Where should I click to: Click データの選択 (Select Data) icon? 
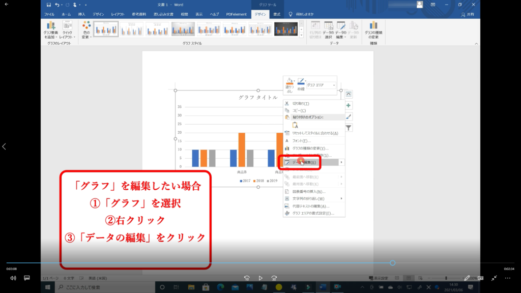click(x=328, y=30)
